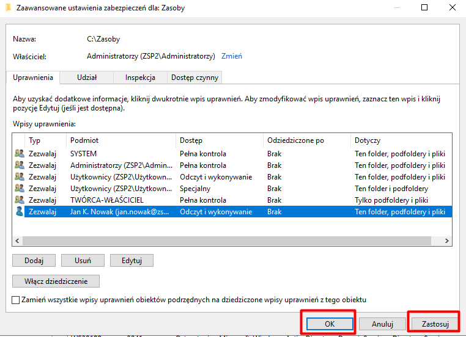This screenshot has width=466, height=337.
Task: Click the Włącz dziedziczenie button
Action: click(x=56, y=281)
